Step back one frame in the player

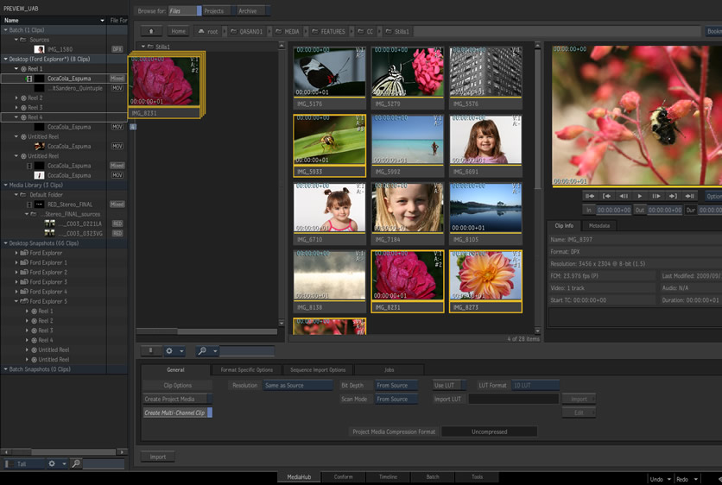(624, 196)
